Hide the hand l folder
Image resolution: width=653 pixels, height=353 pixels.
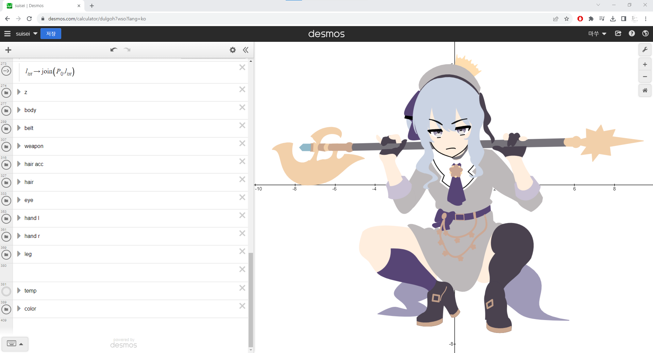[6, 219]
